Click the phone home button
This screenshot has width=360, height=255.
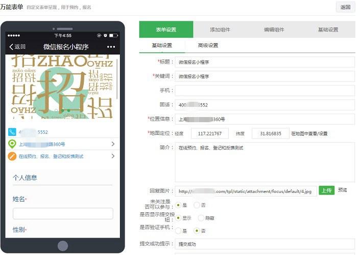coord(63,246)
